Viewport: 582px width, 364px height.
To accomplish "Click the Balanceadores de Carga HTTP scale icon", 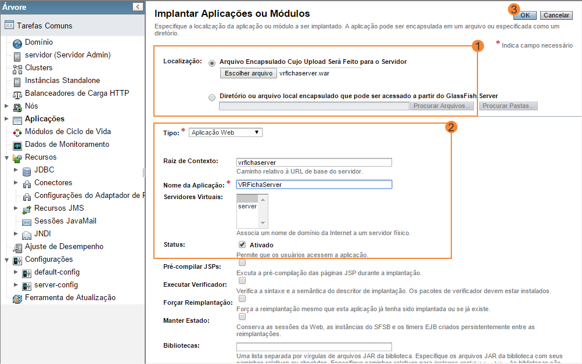I will (17, 95).
